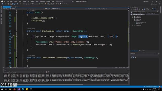The width and height of the screenshot is (162, 91).
Task: Open the Edit menu
Action: coord(8,1)
